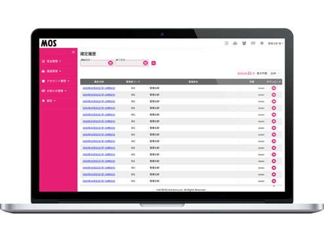
Task: Click the account people icon in header
Action: click(244, 43)
